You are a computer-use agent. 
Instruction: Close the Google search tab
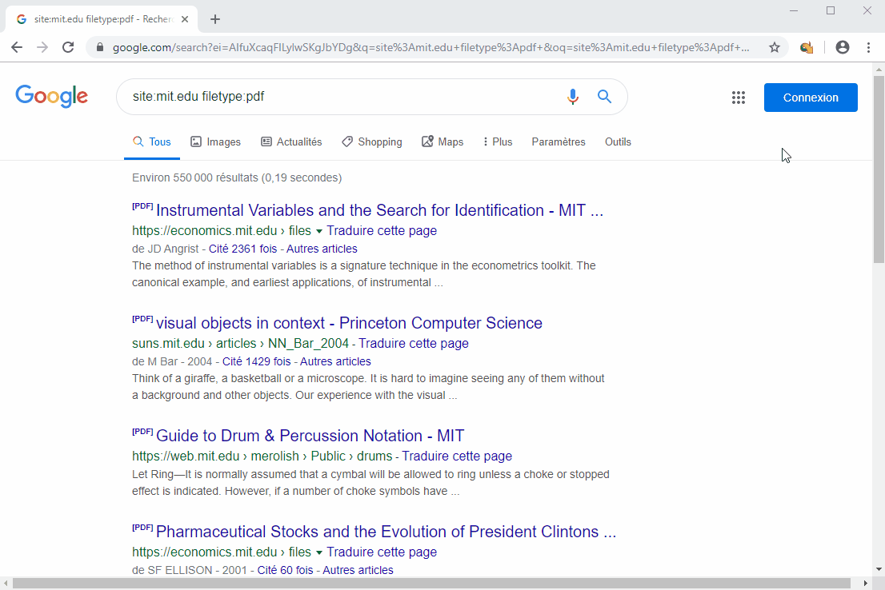tap(185, 19)
